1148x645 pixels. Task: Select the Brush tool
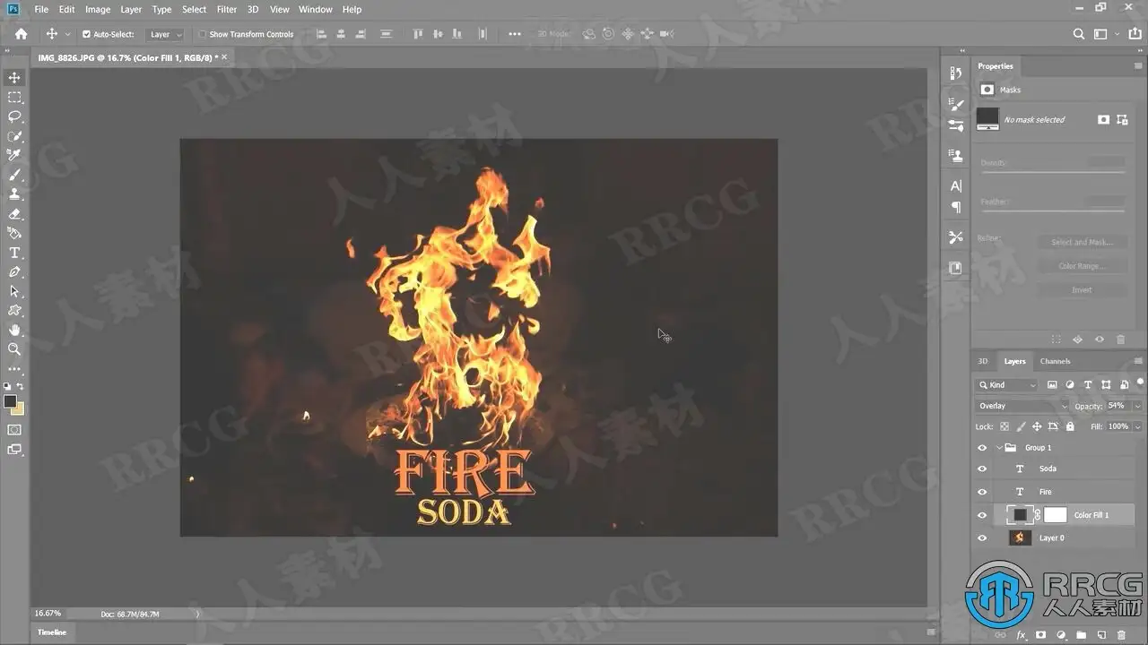pos(14,175)
